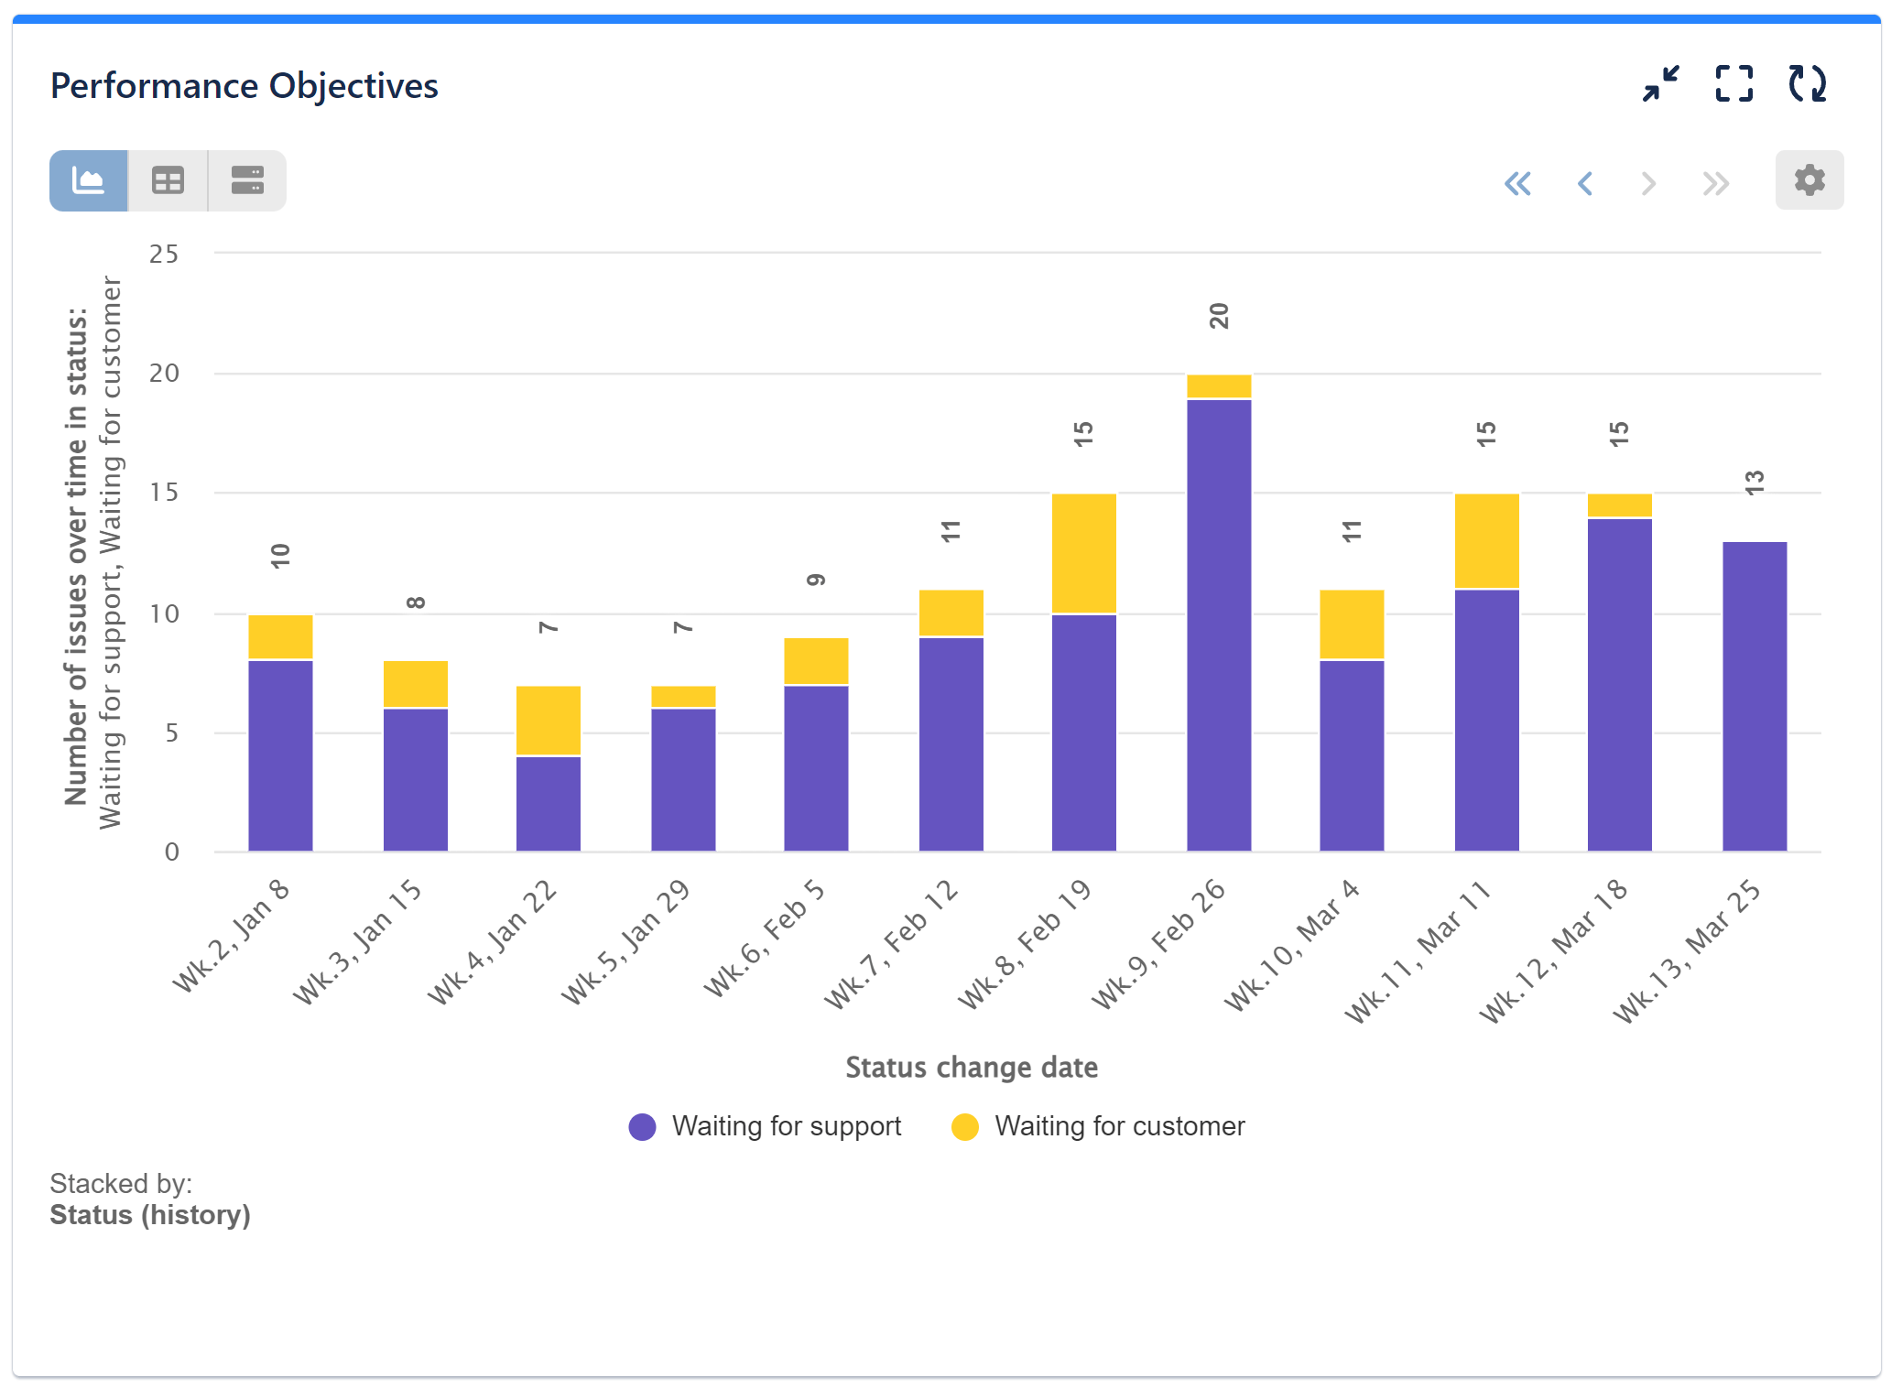Viewport: 1891px width, 1389px height.
Task: Select the bar chart view icon
Action: pyautogui.click(x=88, y=180)
